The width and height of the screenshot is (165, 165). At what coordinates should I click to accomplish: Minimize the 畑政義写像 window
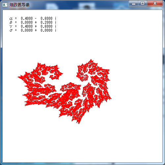point(134,4)
